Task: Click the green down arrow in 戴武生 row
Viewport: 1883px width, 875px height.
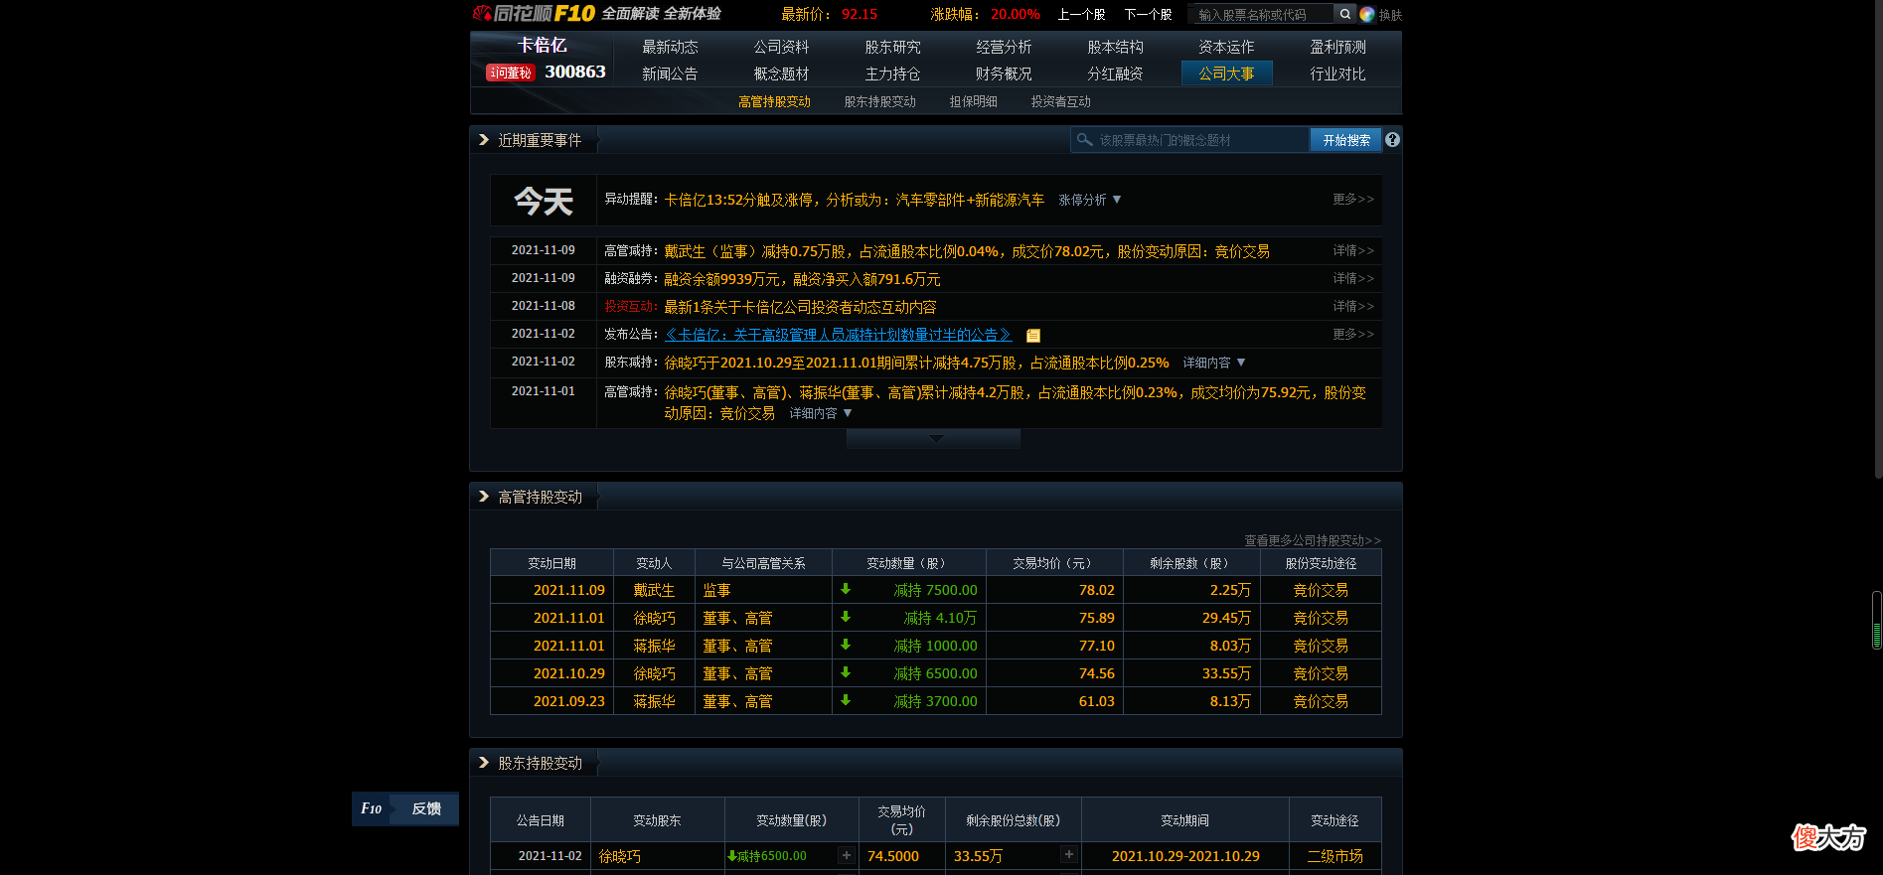Action: [x=846, y=589]
